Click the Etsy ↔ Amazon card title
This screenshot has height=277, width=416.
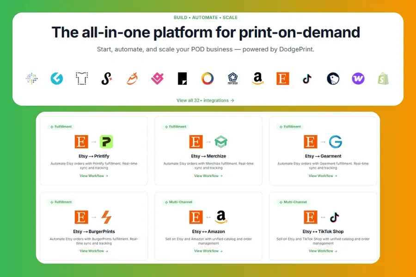(208, 231)
